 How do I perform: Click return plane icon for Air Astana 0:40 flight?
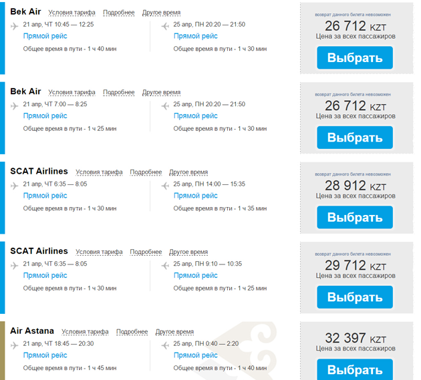(x=165, y=345)
